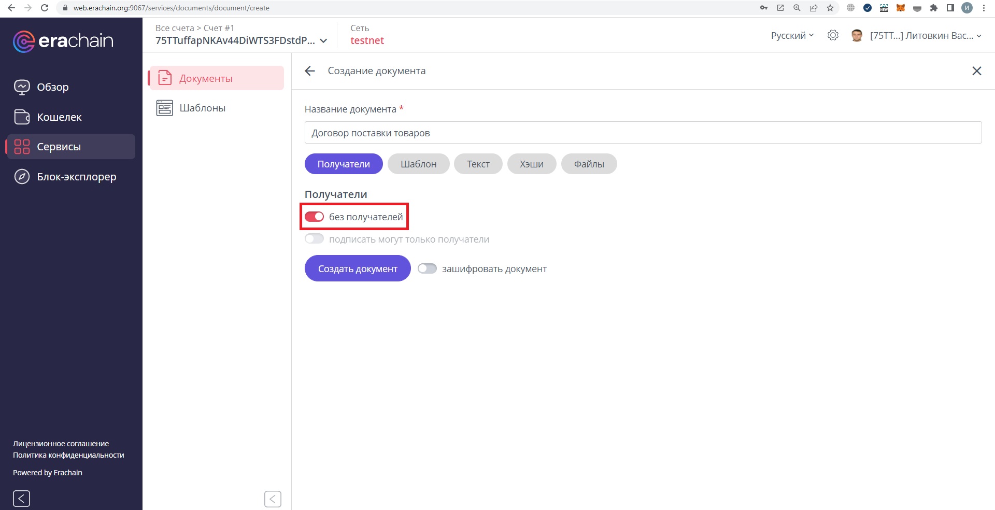Switch to the Шаблон tab
Image resolution: width=995 pixels, height=510 pixels.
pyautogui.click(x=418, y=164)
